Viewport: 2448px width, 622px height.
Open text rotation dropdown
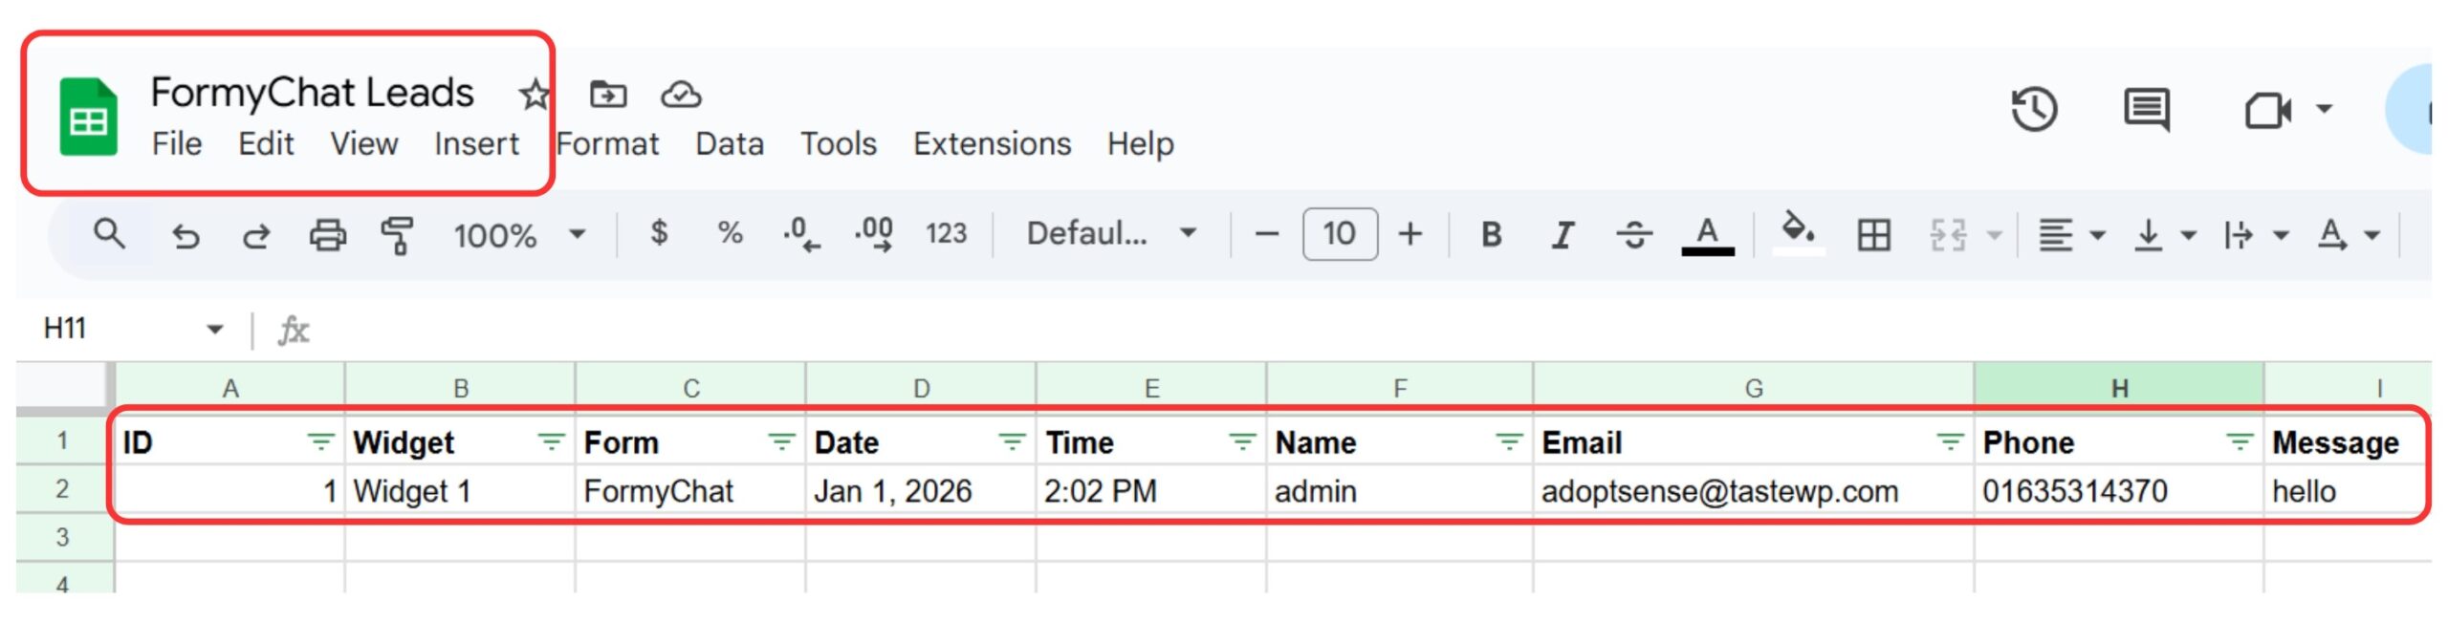coord(2349,235)
